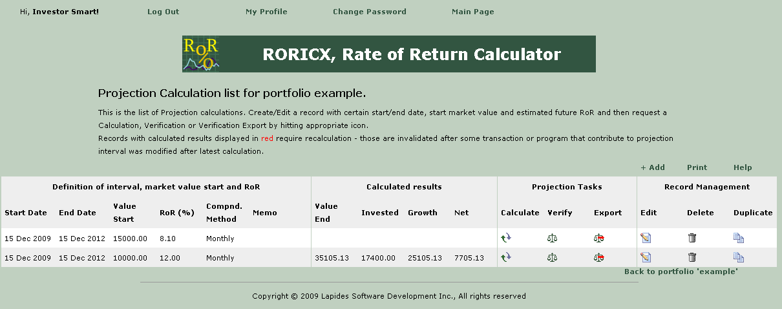Go to Change Password

[369, 12]
